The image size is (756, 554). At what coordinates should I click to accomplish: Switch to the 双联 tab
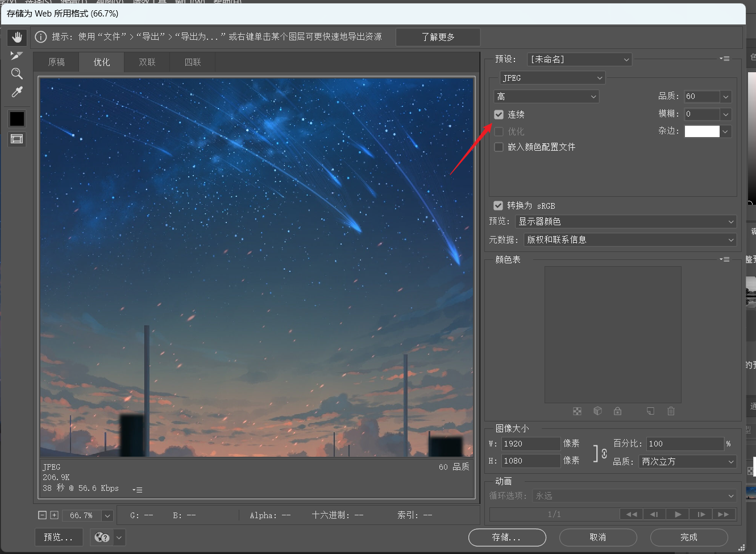[x=147, y=63]
